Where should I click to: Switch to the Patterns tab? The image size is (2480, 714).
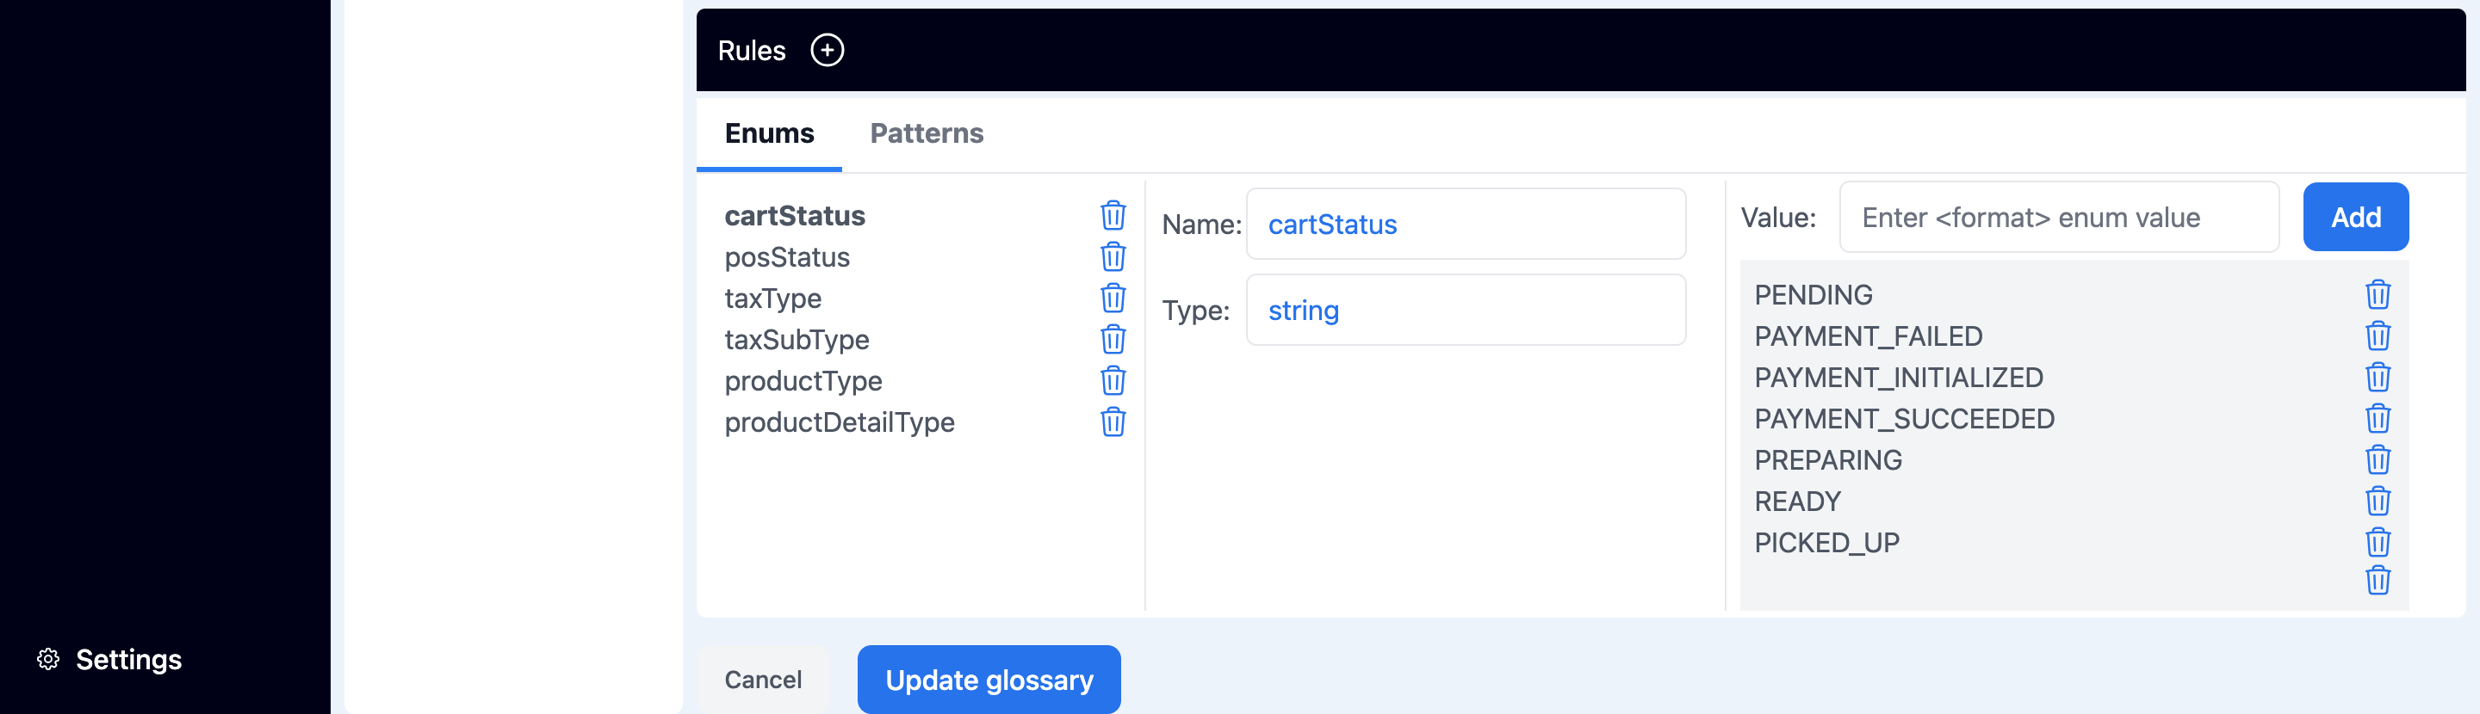coord(927,132)
